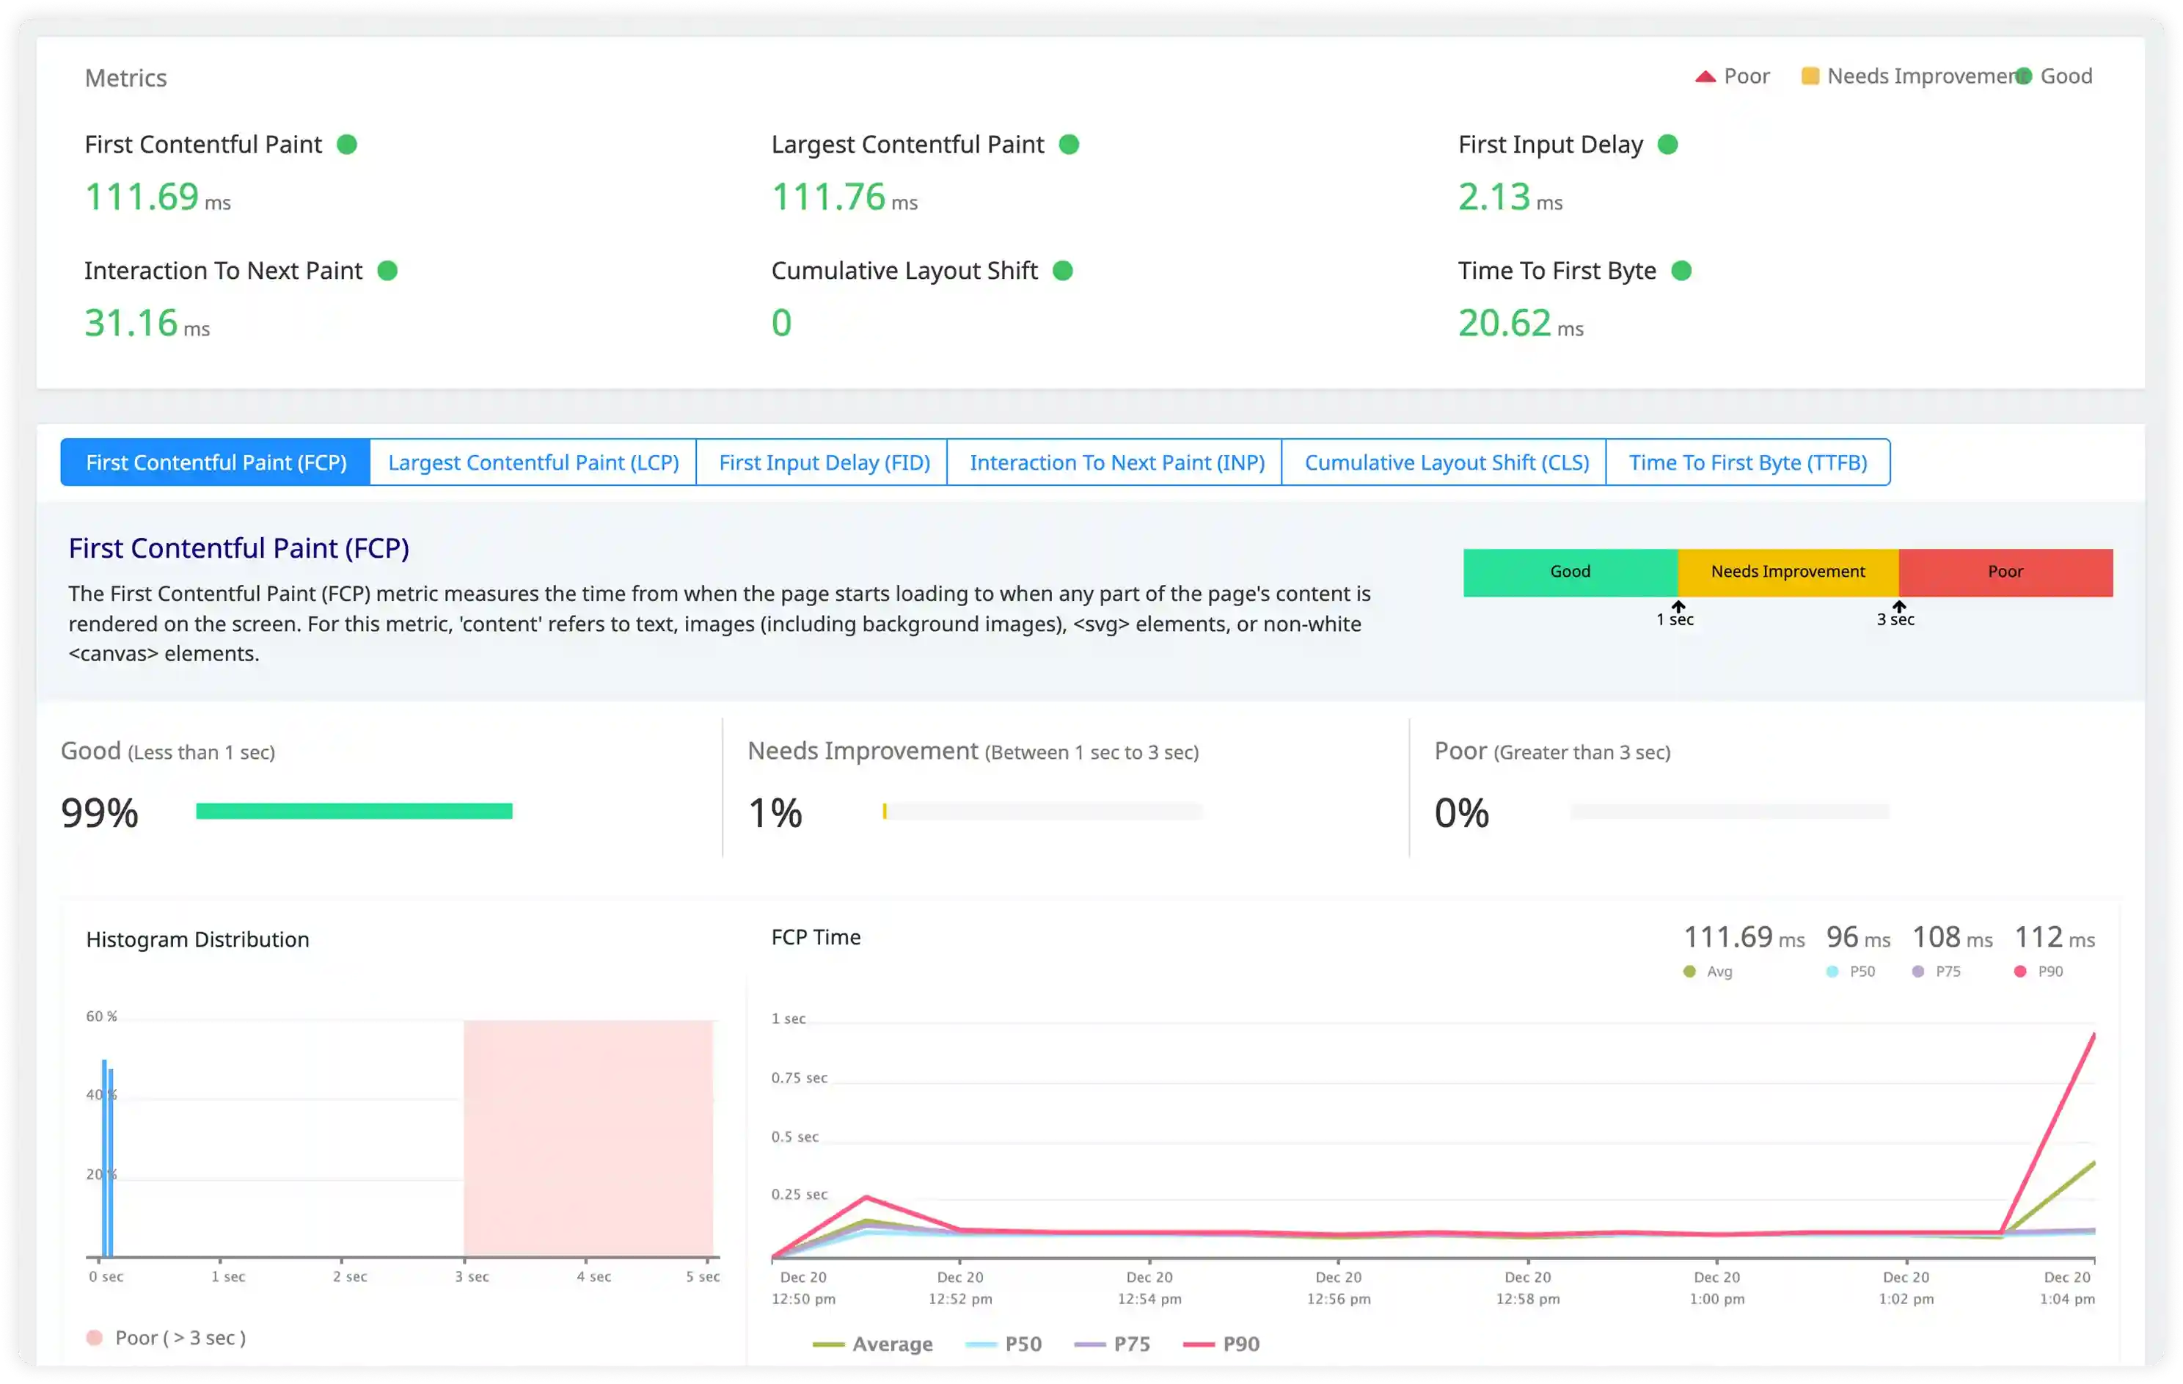Click the green dot next to First Input Delay

coord(1668,143)
